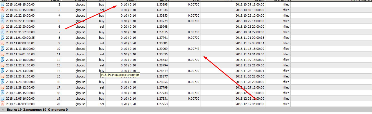Select the red sell icon for order 20

[x=2, y=104]
